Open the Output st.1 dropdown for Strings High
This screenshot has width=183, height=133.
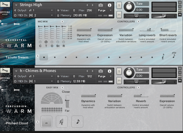(33, 10)
